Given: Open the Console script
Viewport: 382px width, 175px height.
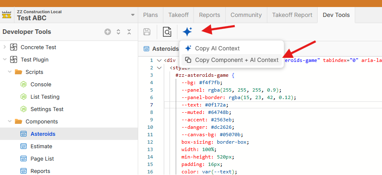Looking at the screenshot, I should tap(41, 84).
